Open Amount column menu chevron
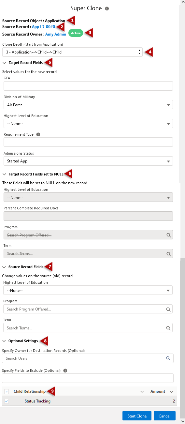The image size is (185, 424). coord(172,391)
